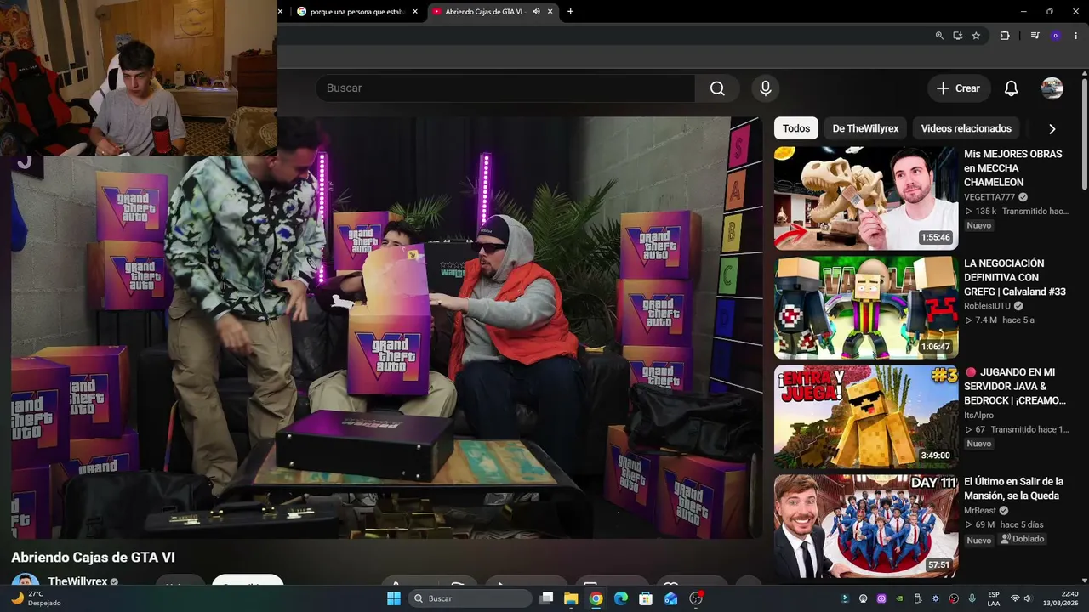Select the Videos relacionados filter chip
The height and width of the screenshot is (612, 1089).
coord(966,128)
